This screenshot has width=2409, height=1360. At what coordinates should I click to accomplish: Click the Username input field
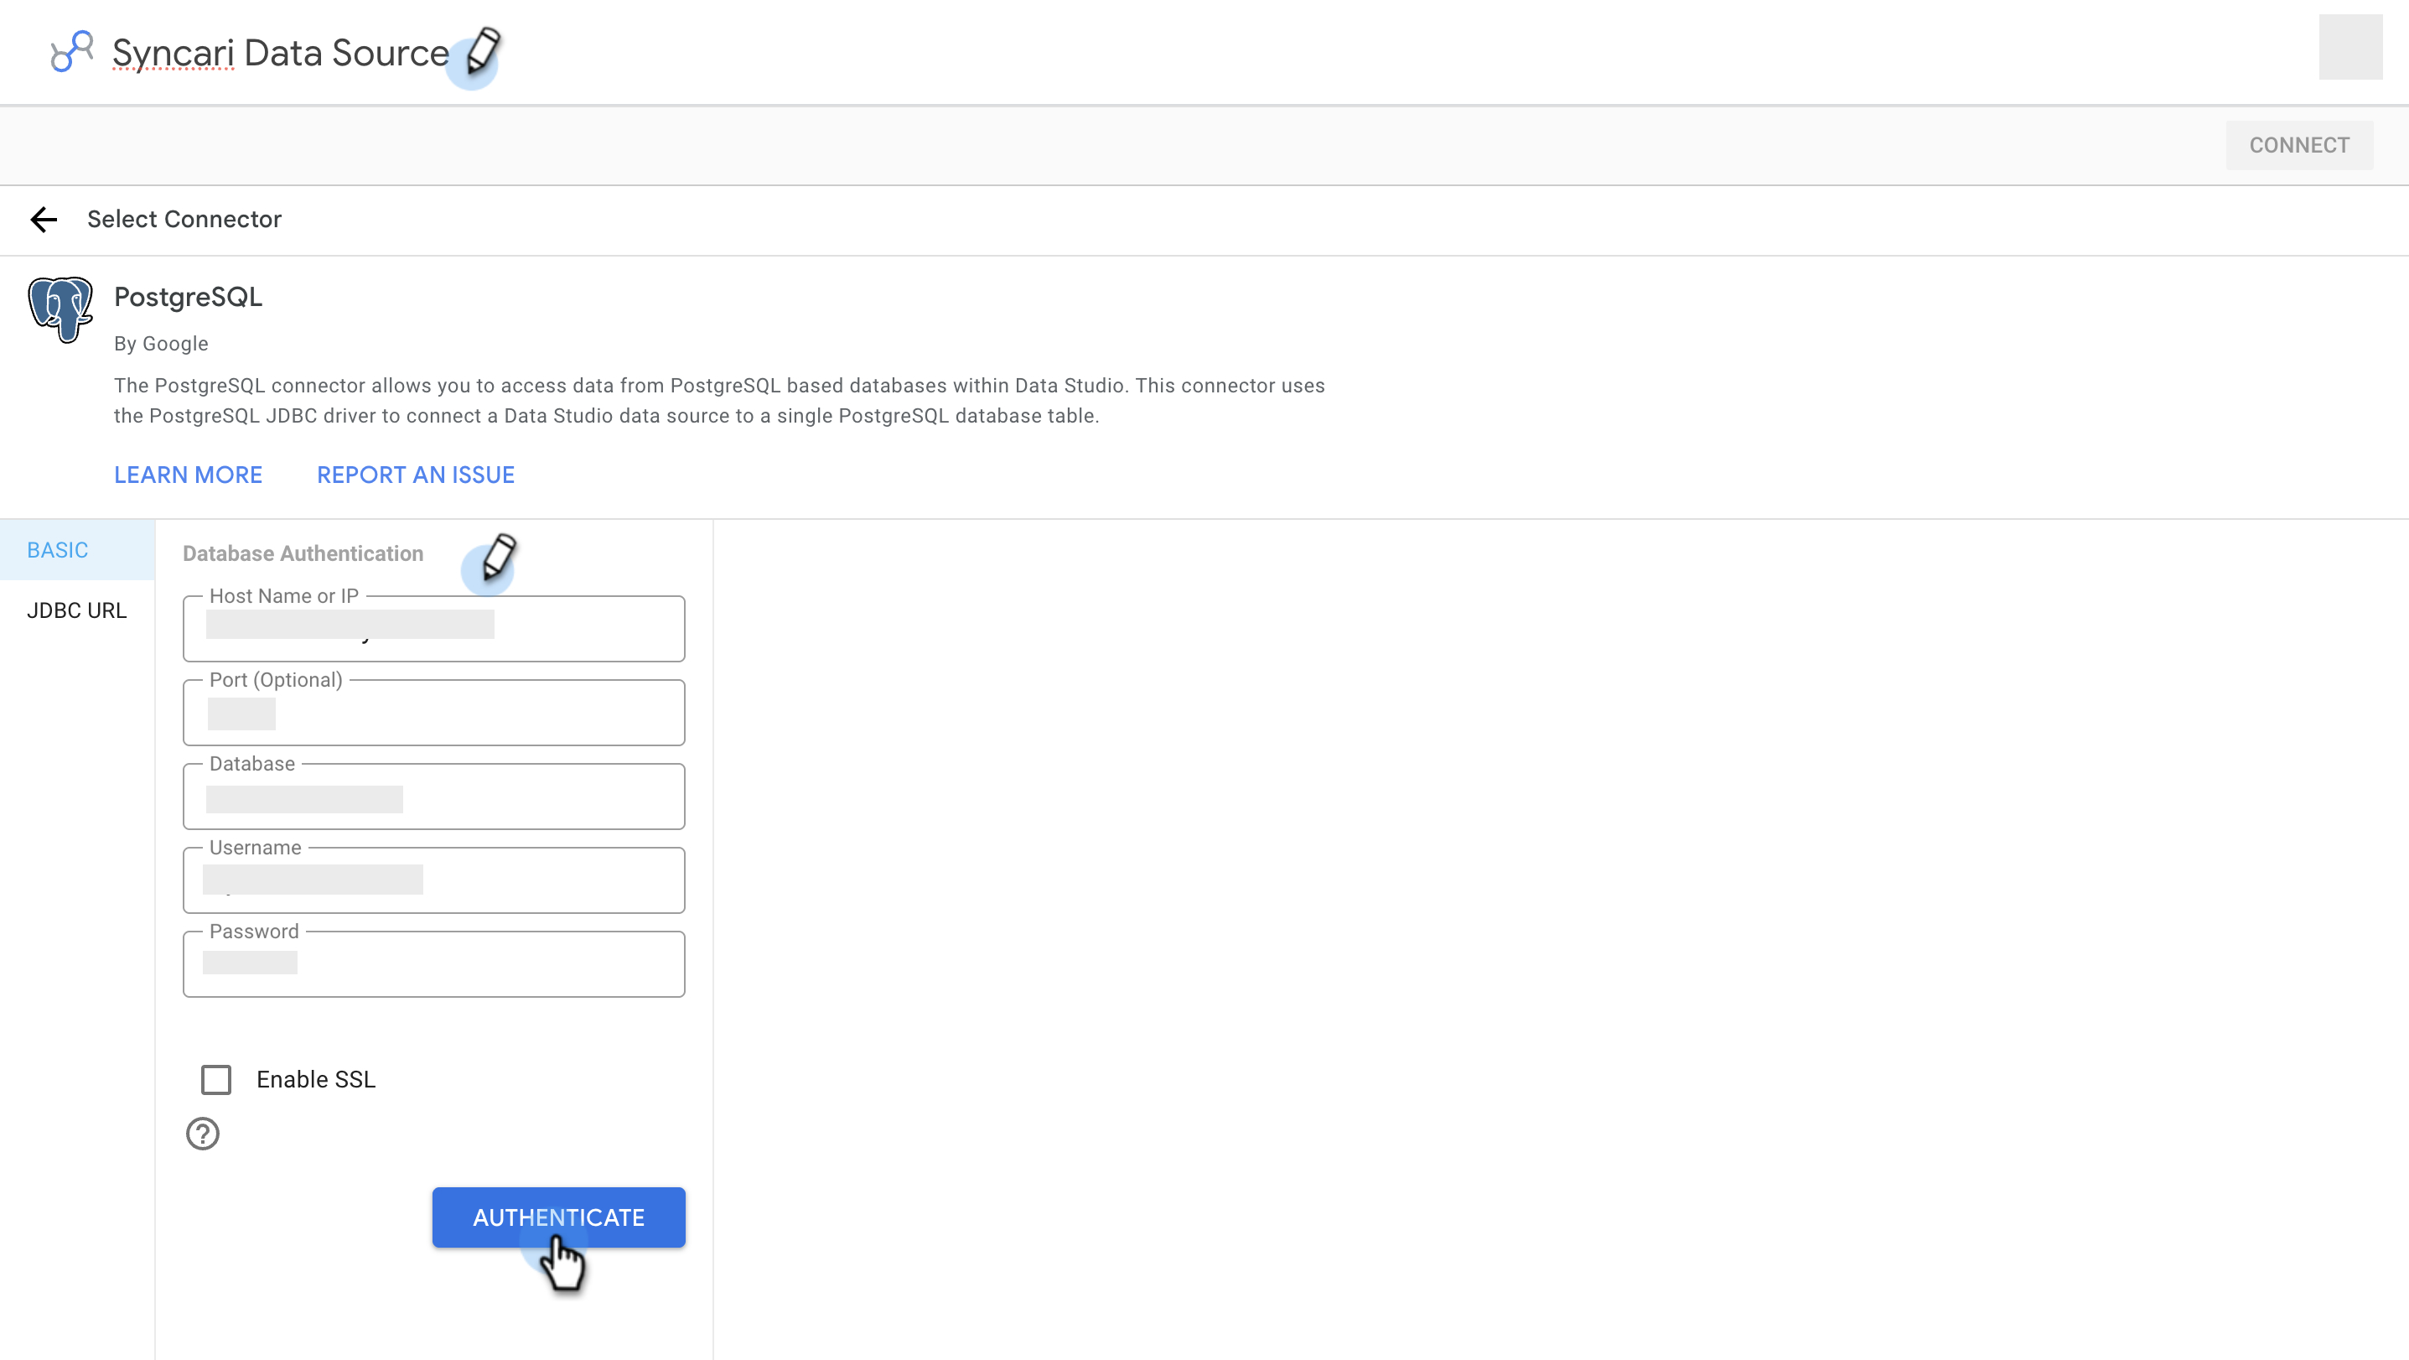434,880
